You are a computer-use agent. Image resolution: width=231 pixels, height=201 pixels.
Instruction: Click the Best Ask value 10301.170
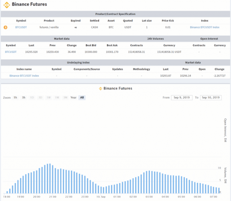pos(112,52)
